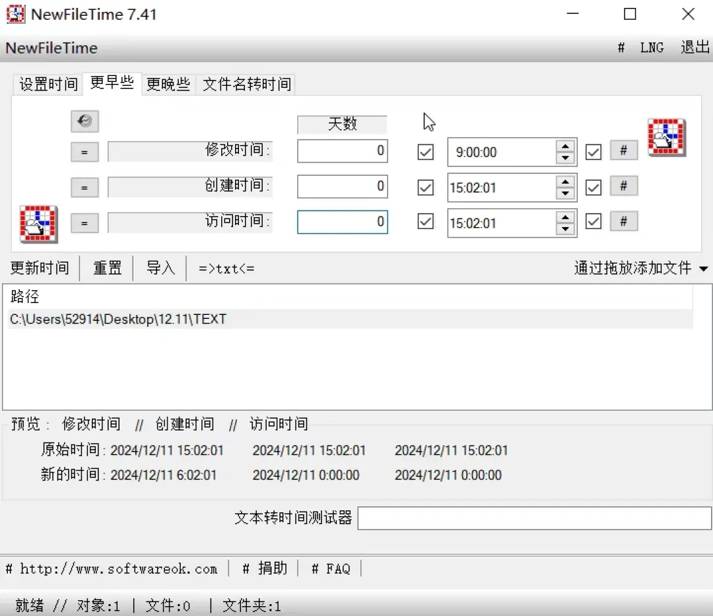Click the # button in the 创建时间 row
This screenshot has height=616, width=713.
click(x=623, y=186)
